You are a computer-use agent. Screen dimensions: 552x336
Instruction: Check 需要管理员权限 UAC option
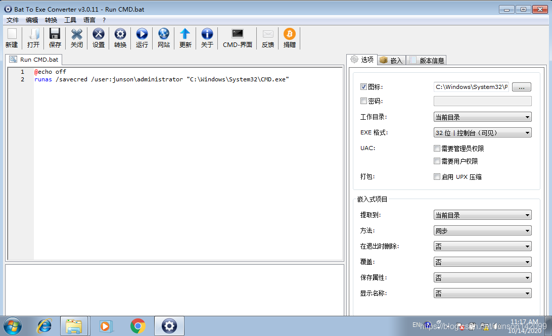[x=437, y=149]
